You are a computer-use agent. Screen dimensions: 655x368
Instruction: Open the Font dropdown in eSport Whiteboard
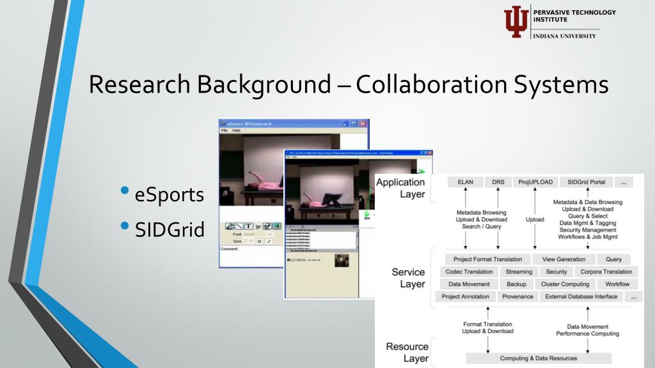[258, 234]
